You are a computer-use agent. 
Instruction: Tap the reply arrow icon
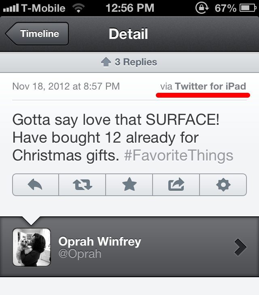[36, 185]
